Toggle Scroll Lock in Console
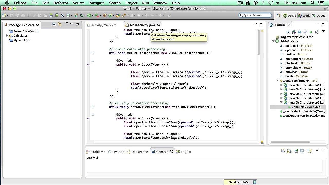Screen dimensions: 329x185 click(x=289, y=151)
